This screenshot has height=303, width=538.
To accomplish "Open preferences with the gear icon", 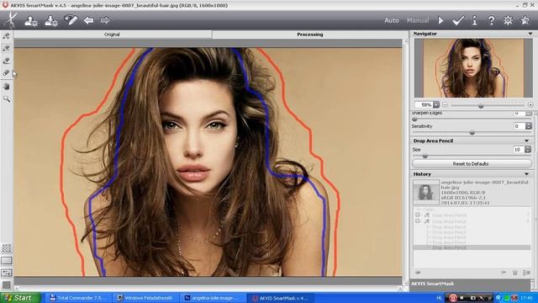I will (508, 20).
